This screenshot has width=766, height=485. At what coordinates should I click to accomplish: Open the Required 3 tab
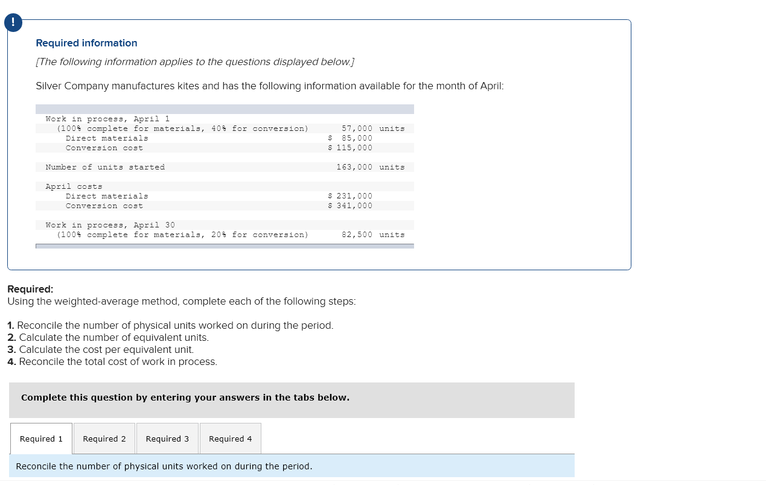(167, 439)
